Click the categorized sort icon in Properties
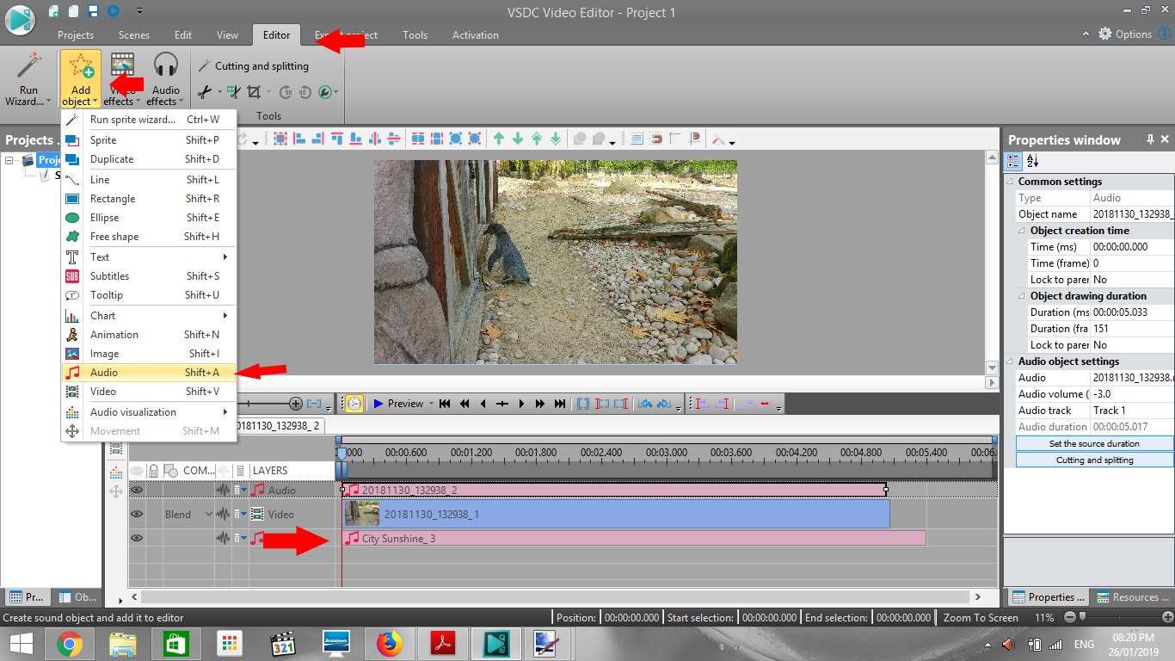Screen dimensions: 1175x661 pos(1013,161)
